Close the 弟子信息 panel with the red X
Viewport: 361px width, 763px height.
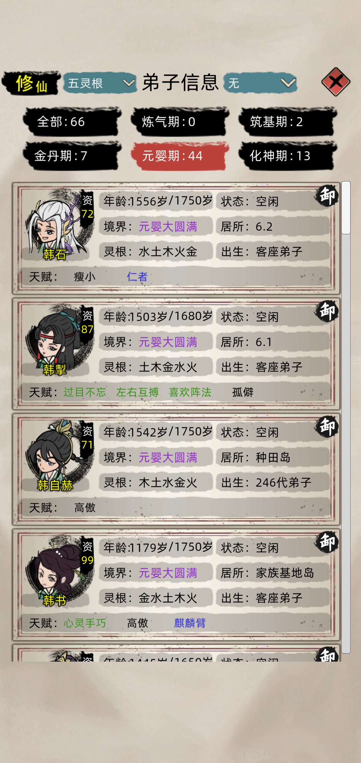pyautogui.click(x=336, y=82)
